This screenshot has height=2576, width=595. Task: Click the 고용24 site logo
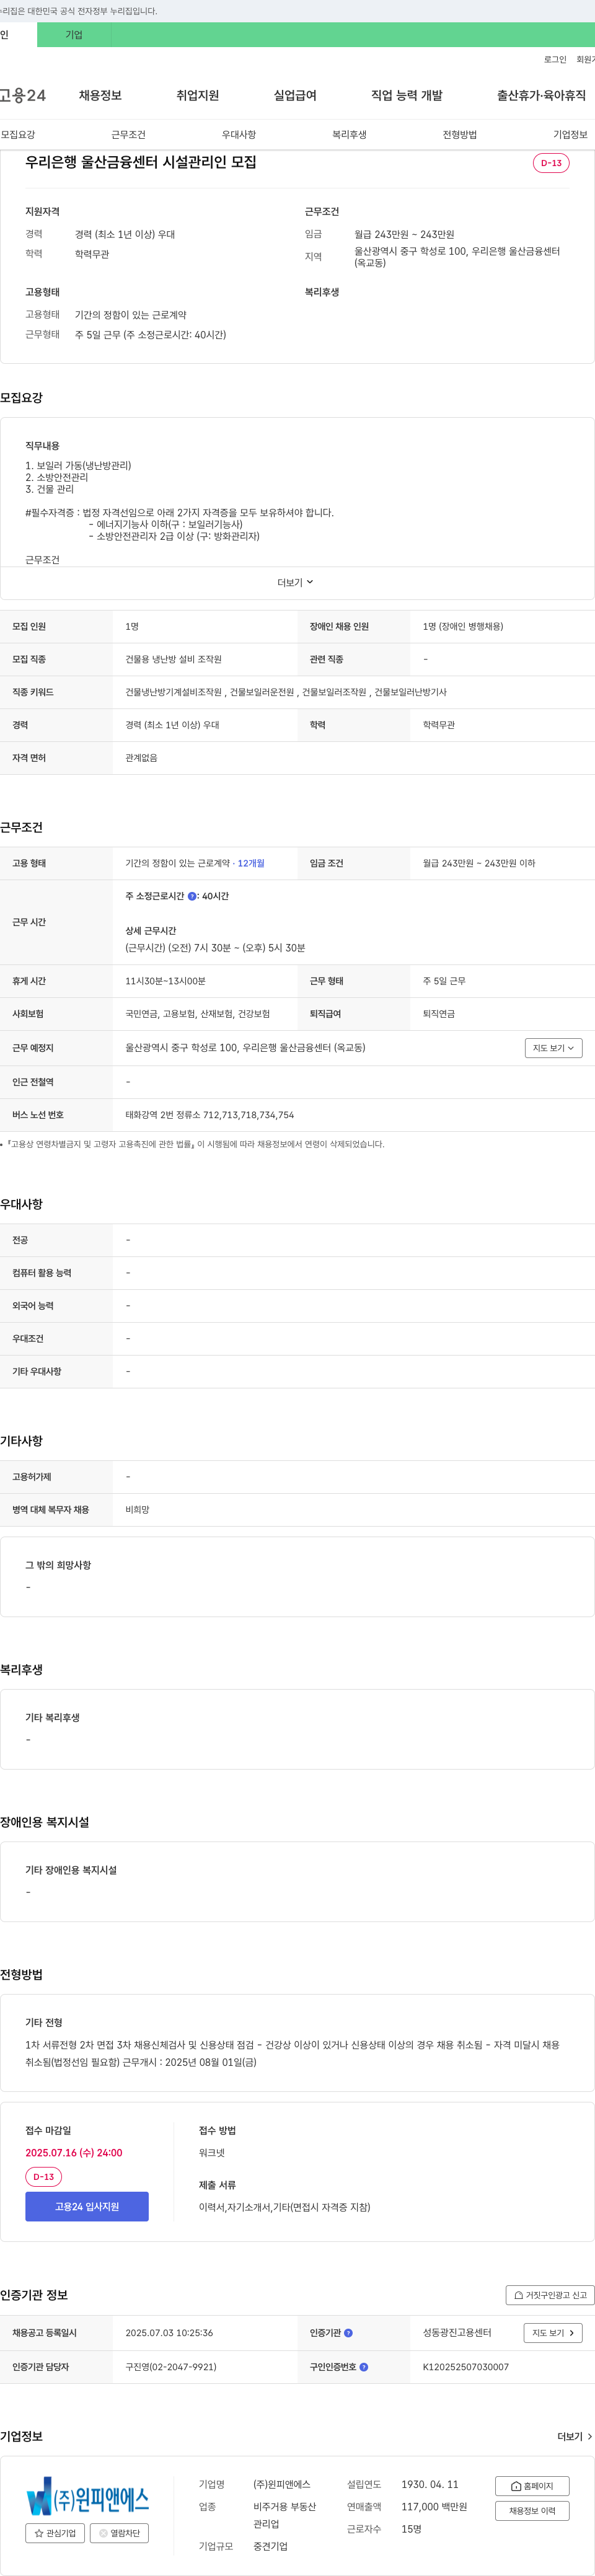[23, 95]
